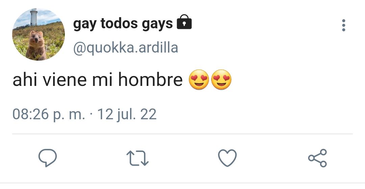Image resolution: width=365 pixels, height=189 pixels.
Task: Click the second heart-eyes emoji
Action: 221,80
